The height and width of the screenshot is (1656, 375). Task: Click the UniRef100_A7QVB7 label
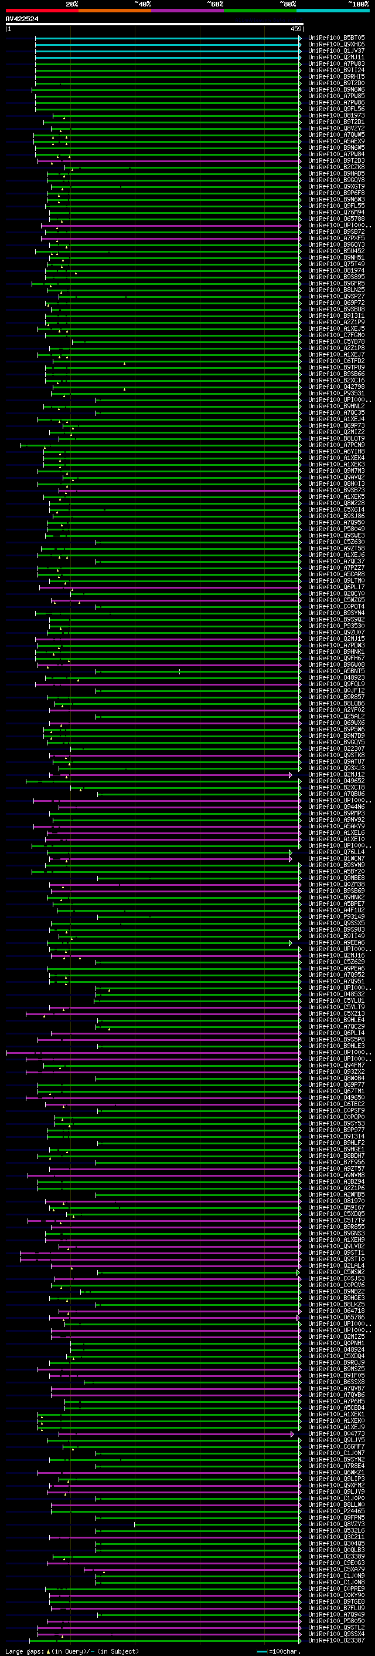336,1389
